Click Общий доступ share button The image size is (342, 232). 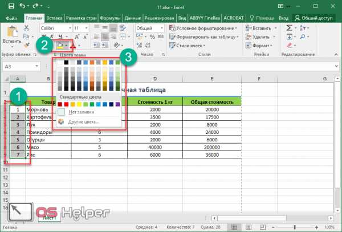(x=313, y=18)
